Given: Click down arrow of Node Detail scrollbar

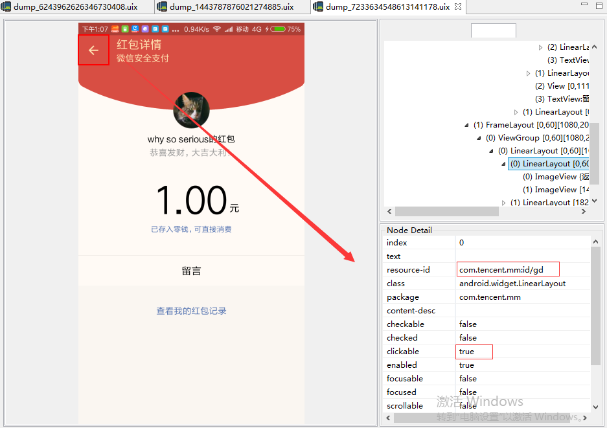Looking at the screenshot, I should tap(595, 407).
